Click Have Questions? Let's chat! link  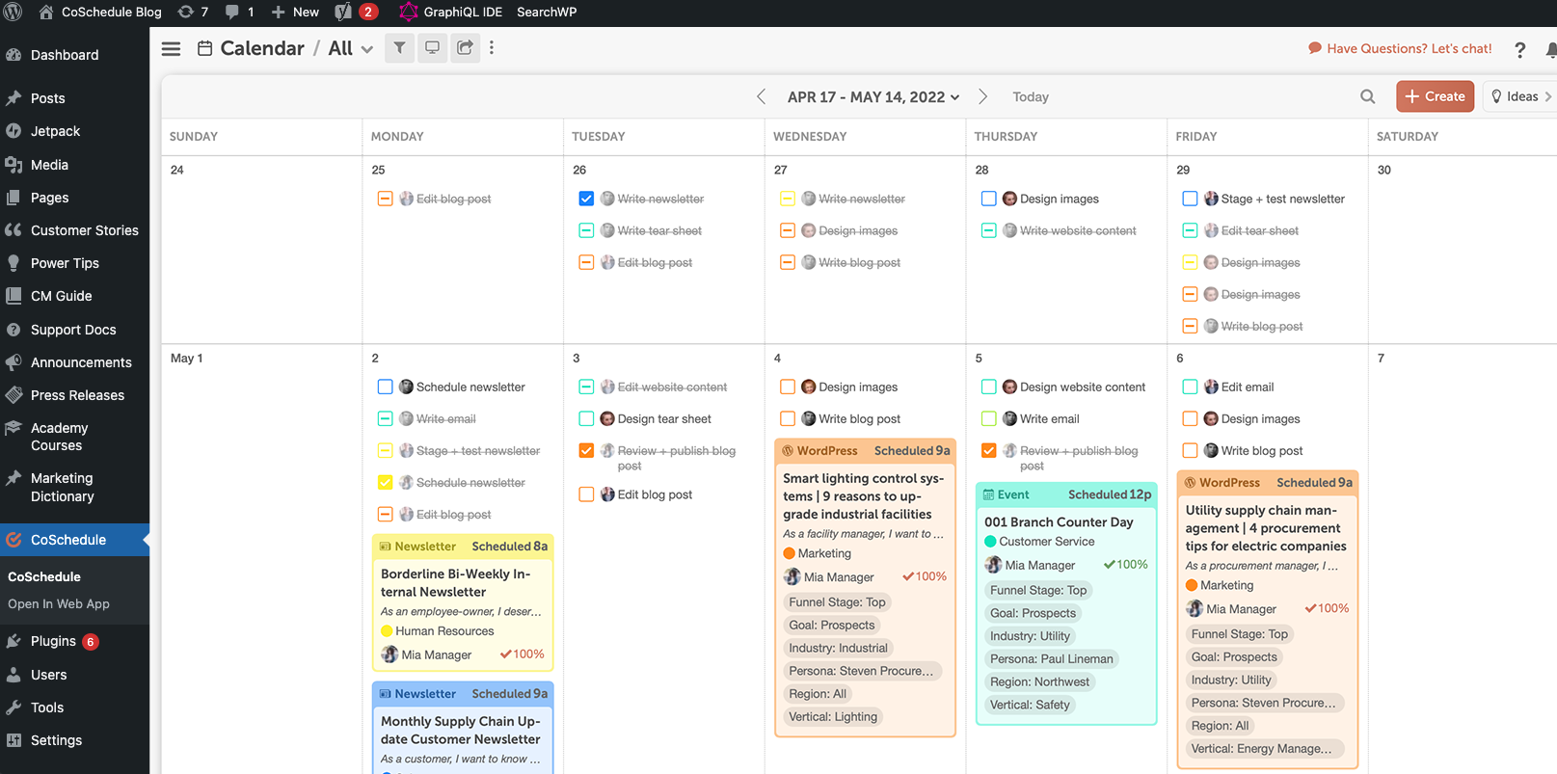[1399, 48]
